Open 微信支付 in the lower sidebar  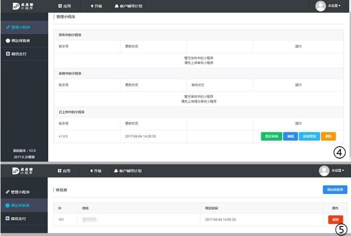coord(20,218)
